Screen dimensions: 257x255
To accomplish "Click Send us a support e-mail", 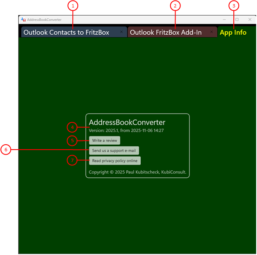I will [114, 150].
